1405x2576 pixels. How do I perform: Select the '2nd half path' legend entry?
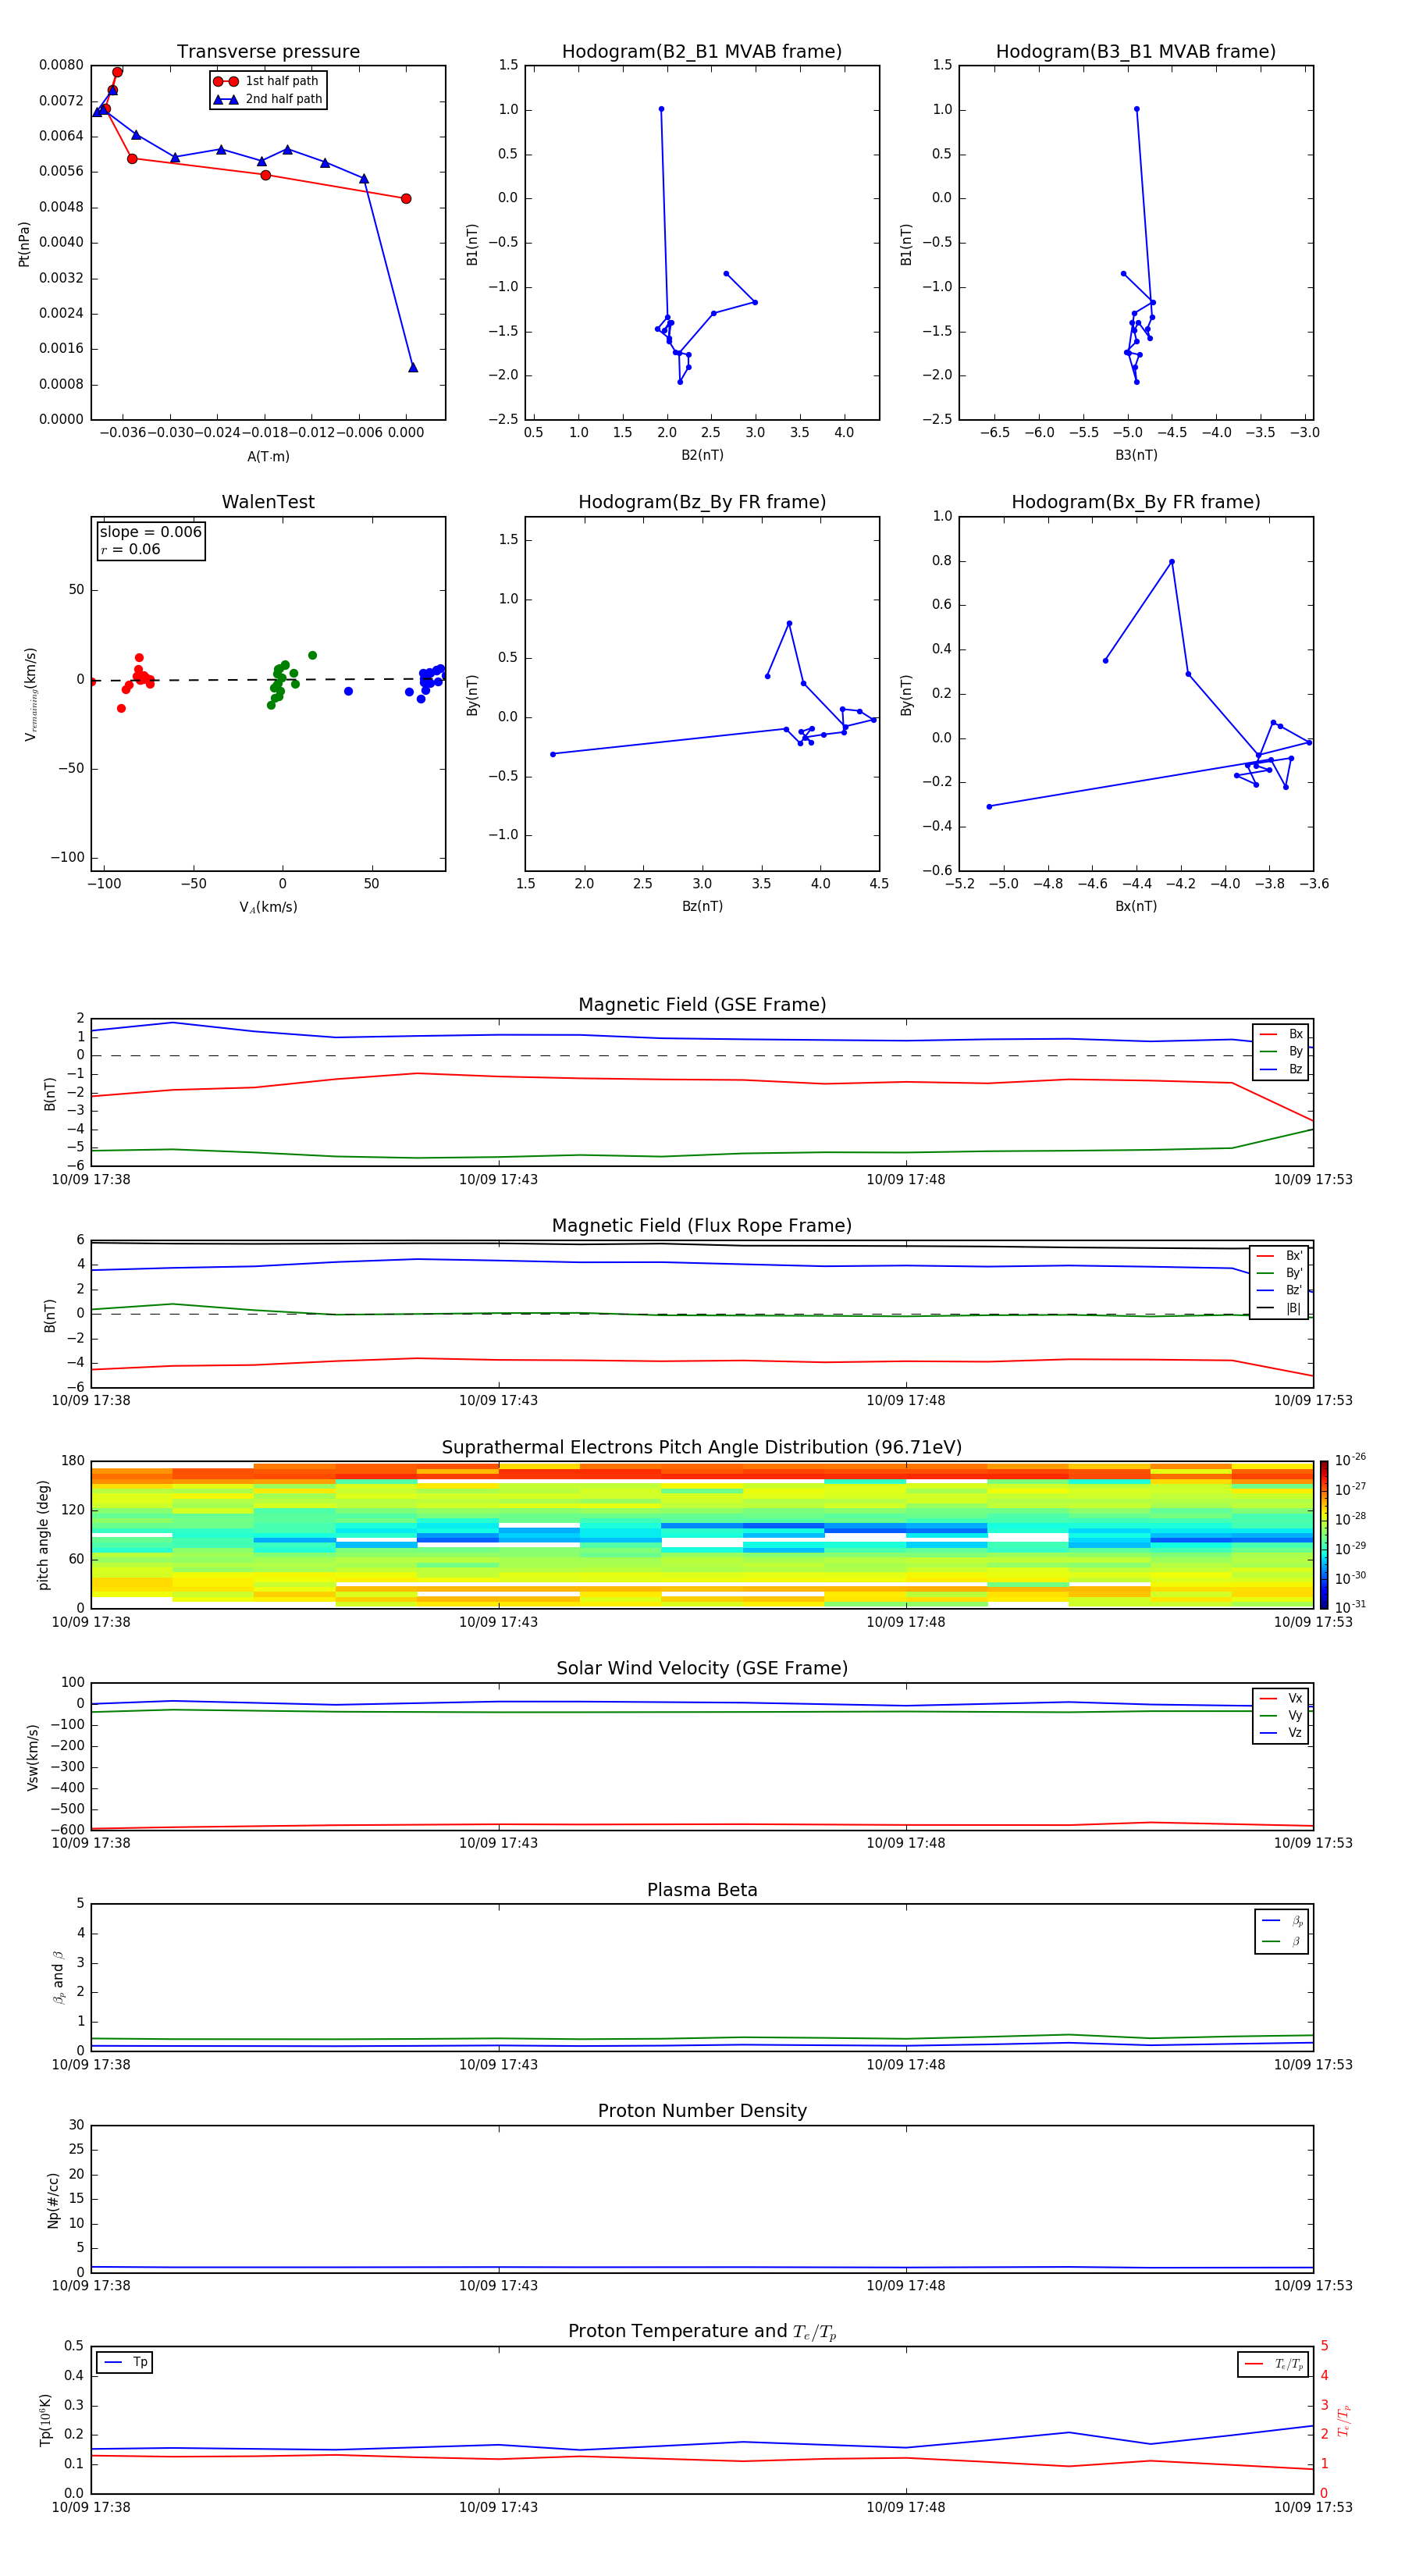(x=267, y=99)
